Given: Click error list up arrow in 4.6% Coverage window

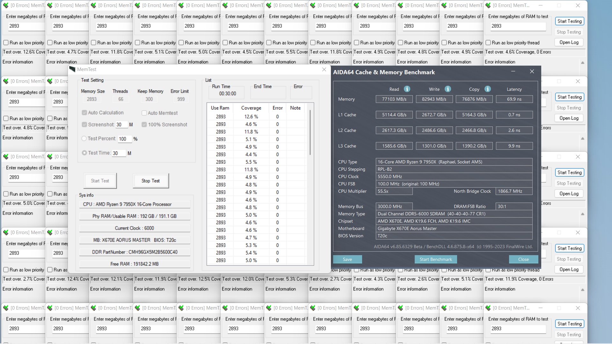Looking at the screenshot, I should tap(583, 63).
